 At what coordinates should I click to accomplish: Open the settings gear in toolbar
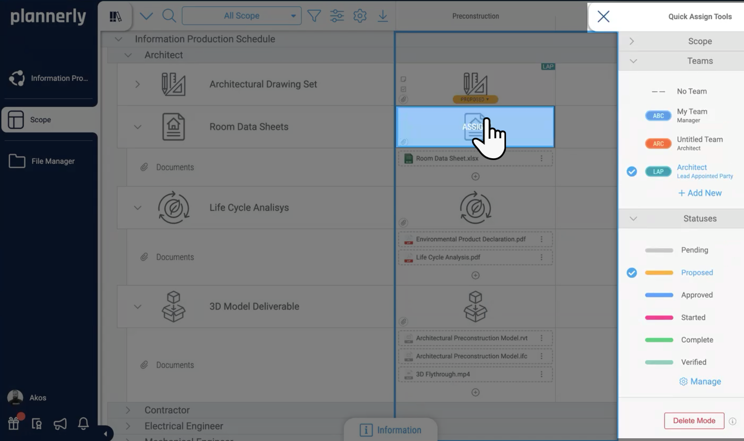(x=360, y=16)
